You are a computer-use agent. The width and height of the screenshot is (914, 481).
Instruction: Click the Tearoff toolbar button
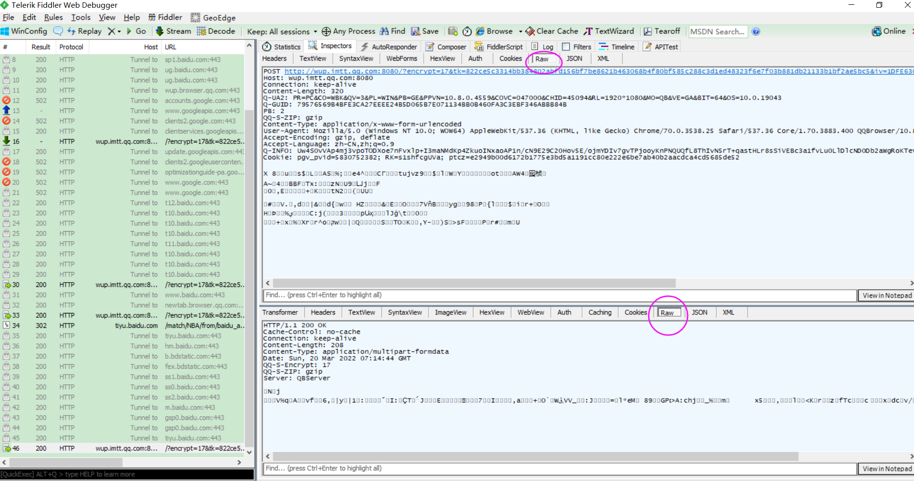(x=662, y=31)
